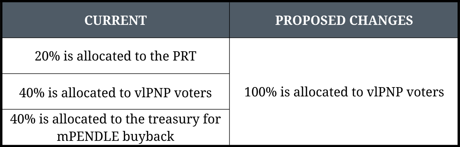Click the PROPOSED CHANGES column header

point(344,21)
